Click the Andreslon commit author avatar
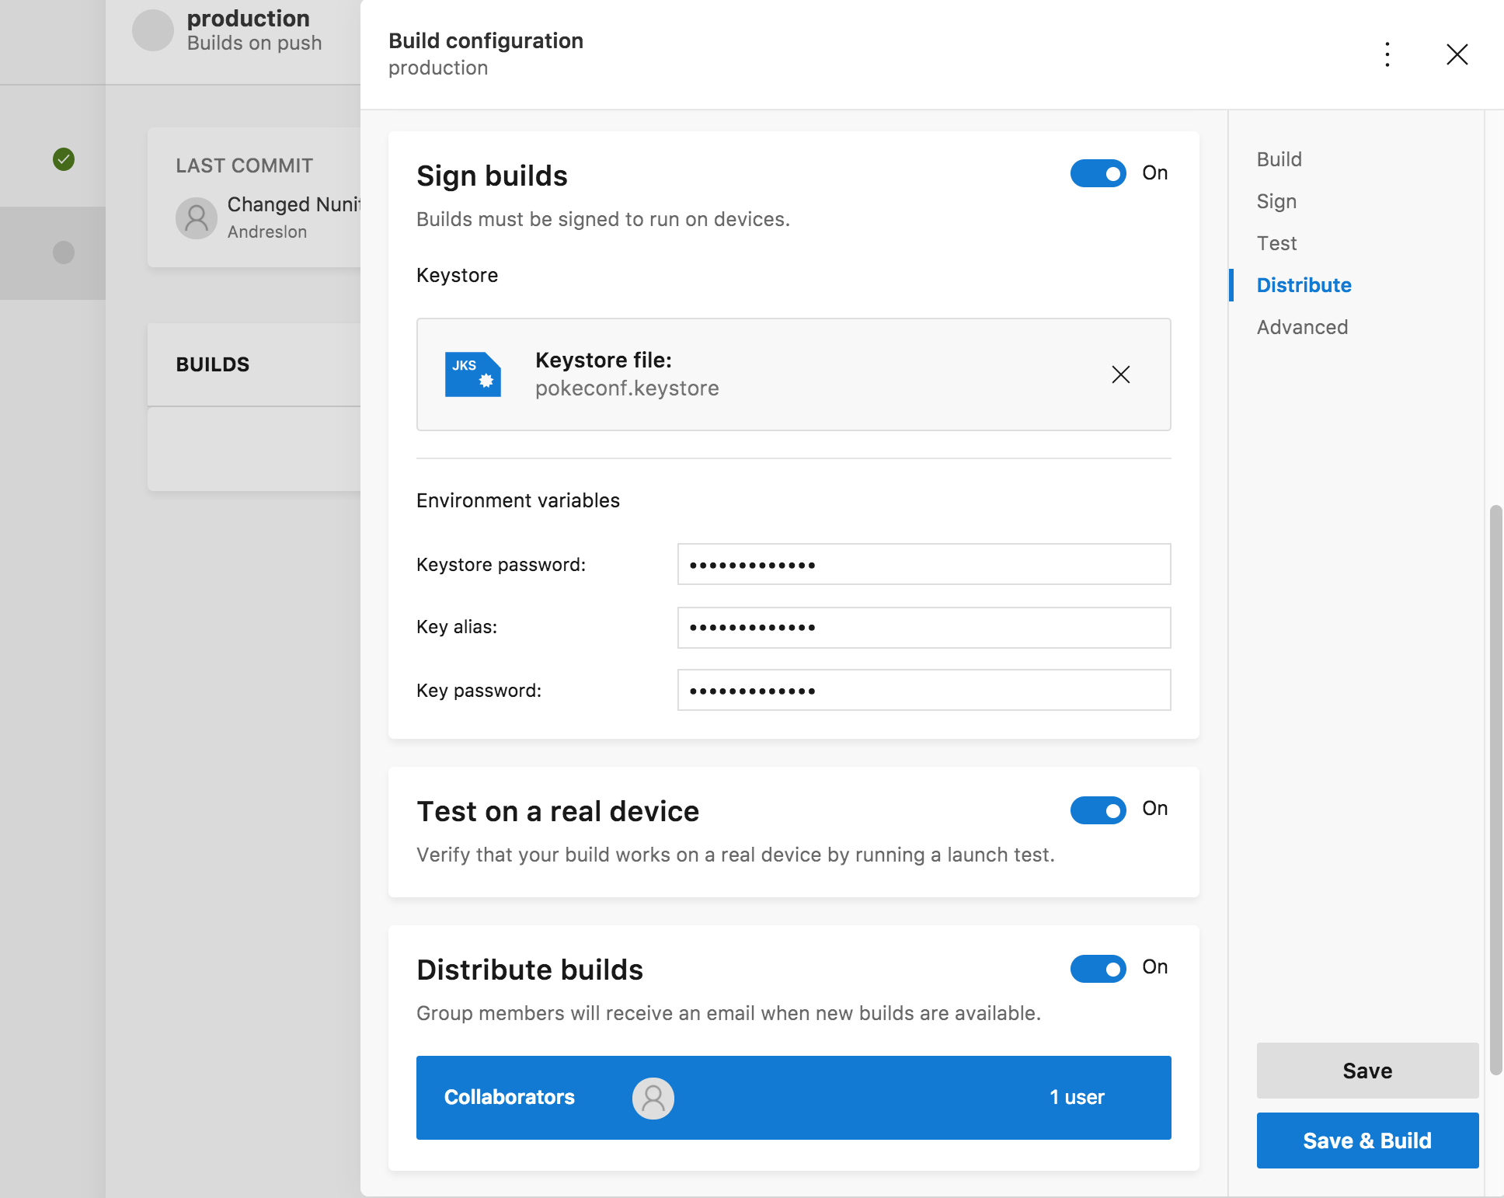Viewport: 1504px width, 1198px height. click(197, 218)
